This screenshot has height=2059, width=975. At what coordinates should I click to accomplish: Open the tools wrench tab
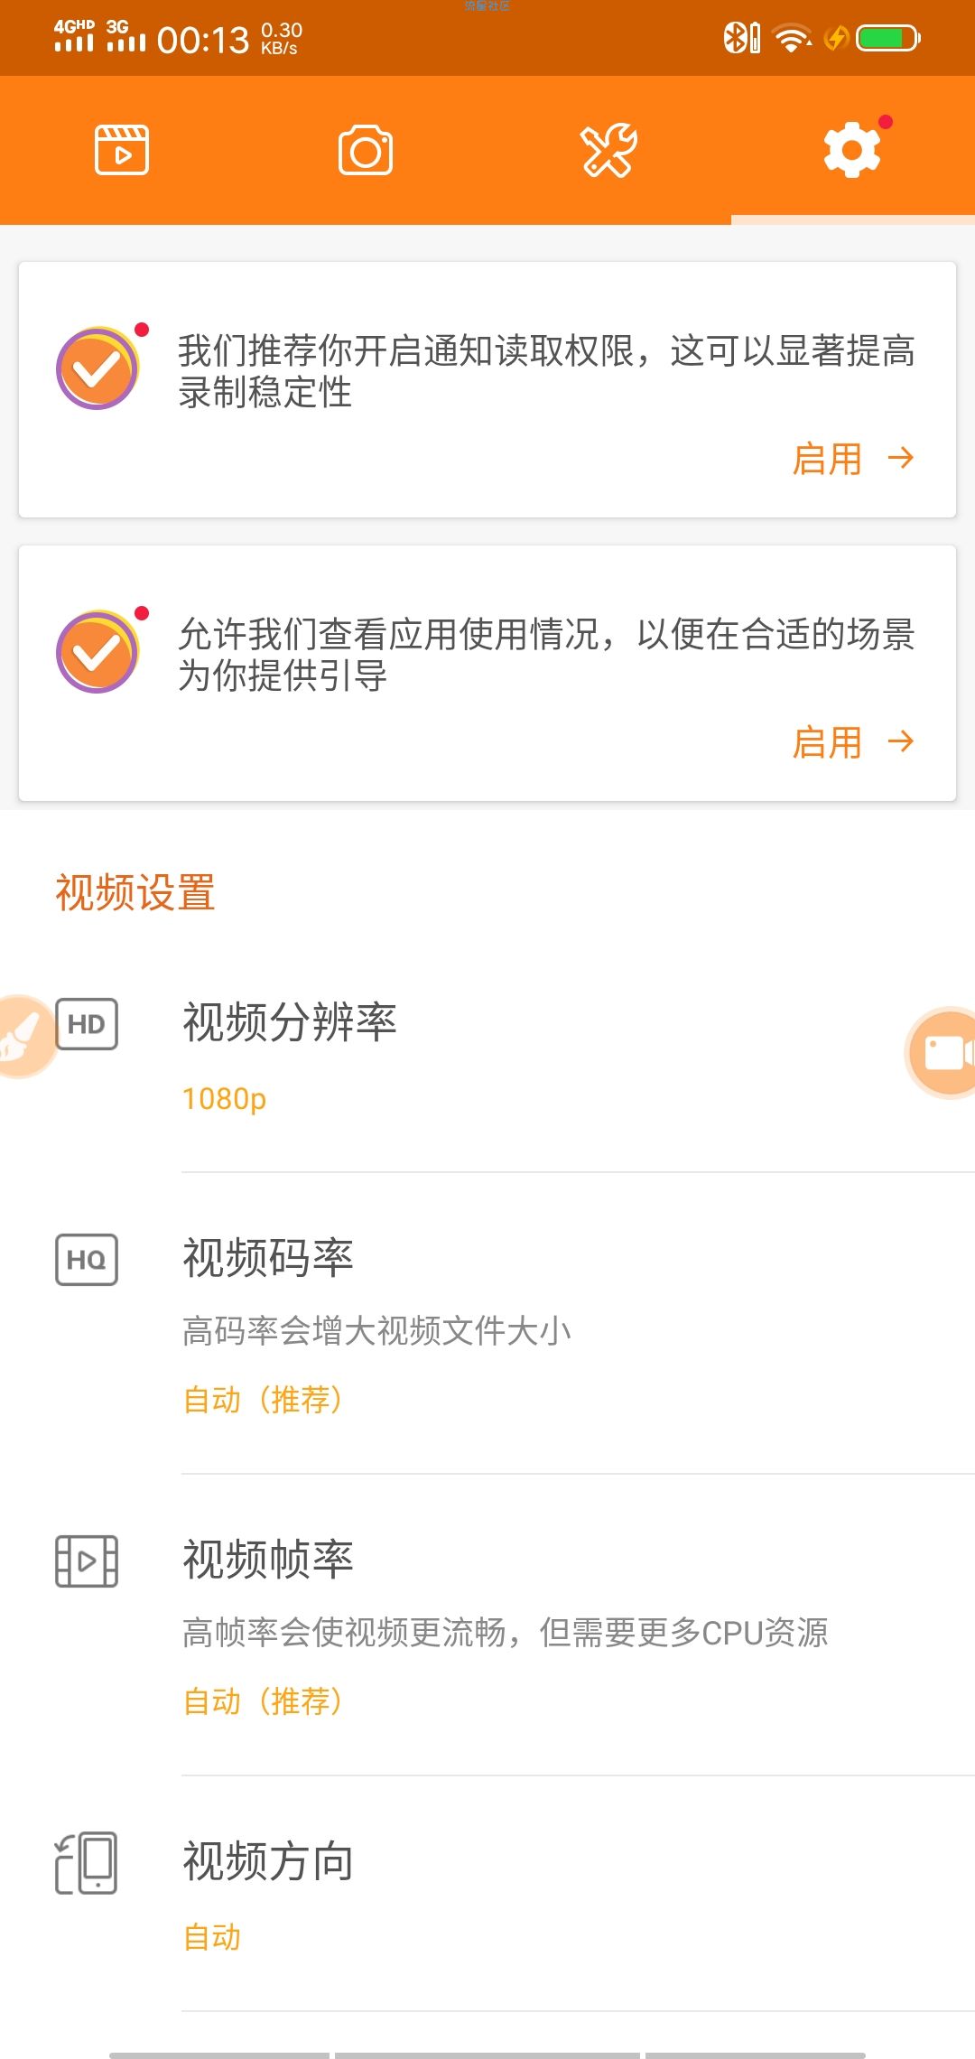coord(609,150)
